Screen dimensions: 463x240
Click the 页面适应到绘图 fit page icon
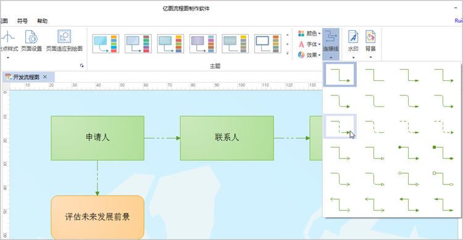click(64, 41)
